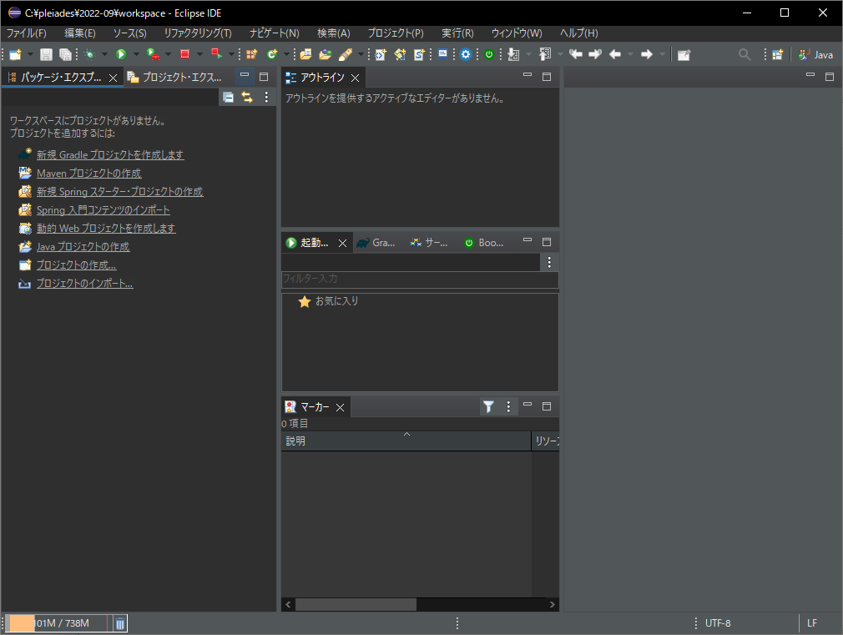Viewport: 843px width, 635px height.
Task: Open the dropdown beside the red-toolbox run icon
Action: click(x=169, y=54)
